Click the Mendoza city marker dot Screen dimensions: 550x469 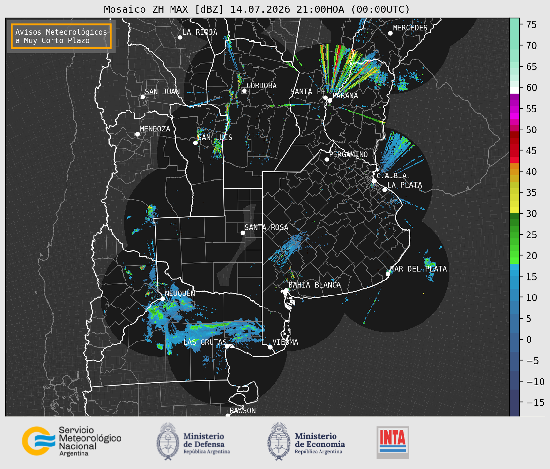pyautogui.click(x=137, y=134)
